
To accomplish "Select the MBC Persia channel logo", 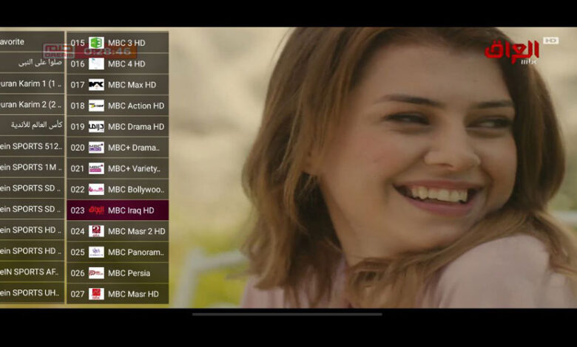I will tap(96, 273).
